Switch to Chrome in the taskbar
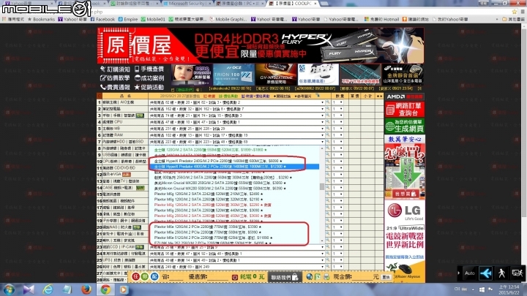 coord(105,289)
